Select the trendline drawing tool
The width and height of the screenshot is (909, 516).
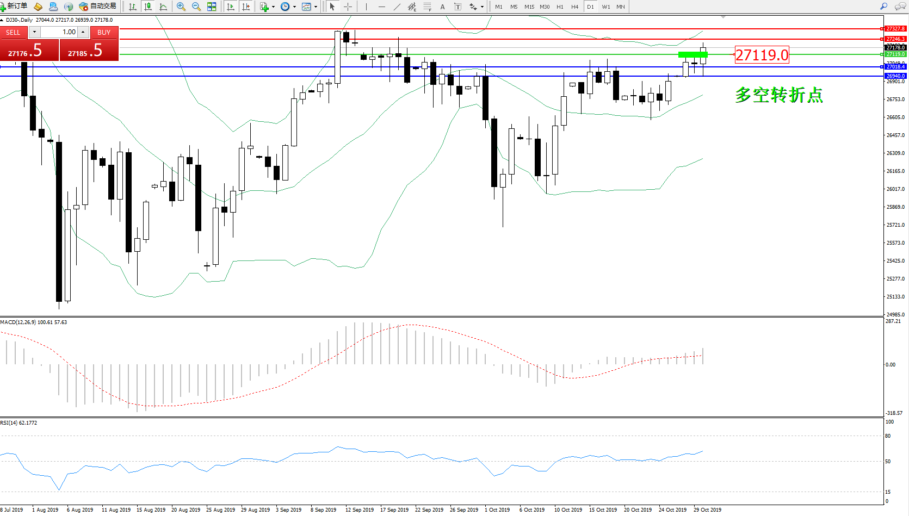click(x=397, y=7)
